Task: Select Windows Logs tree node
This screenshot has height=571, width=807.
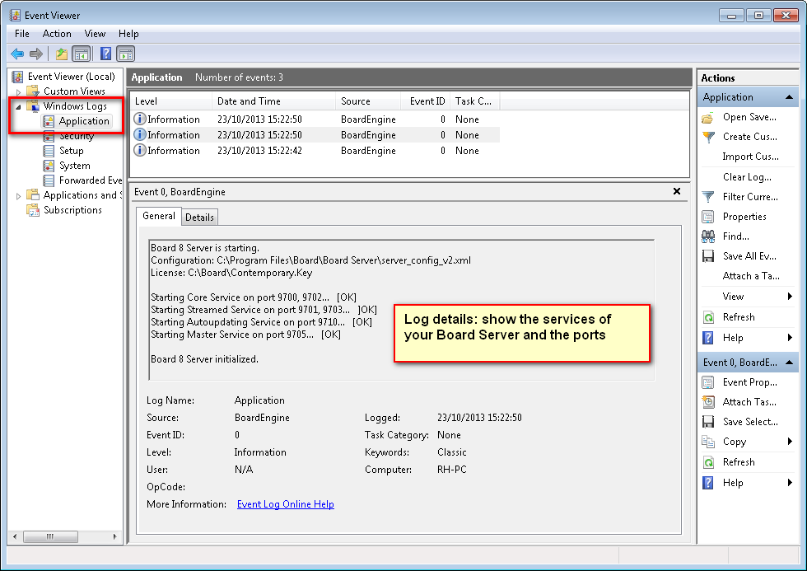Action: point(75,106)
